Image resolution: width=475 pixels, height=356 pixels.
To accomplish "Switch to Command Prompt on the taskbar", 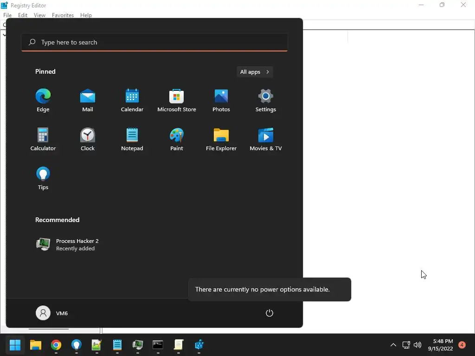I will (x=158, y=345).
